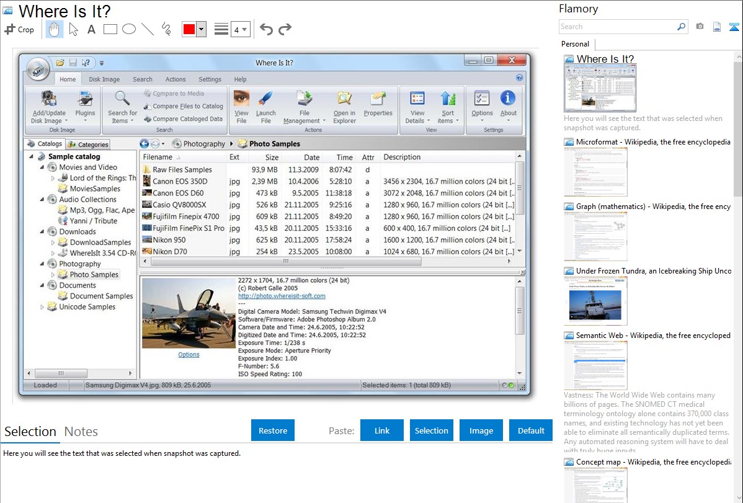Open the Personal tab

(x=575, y=44)
